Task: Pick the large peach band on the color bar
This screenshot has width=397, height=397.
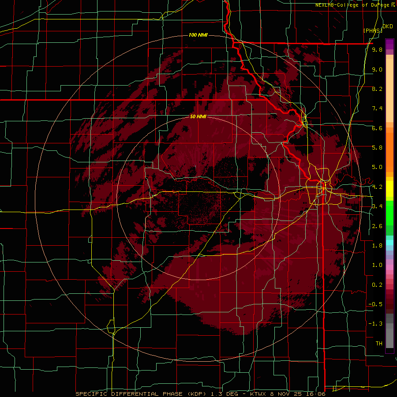Action: tap(390, 90)
